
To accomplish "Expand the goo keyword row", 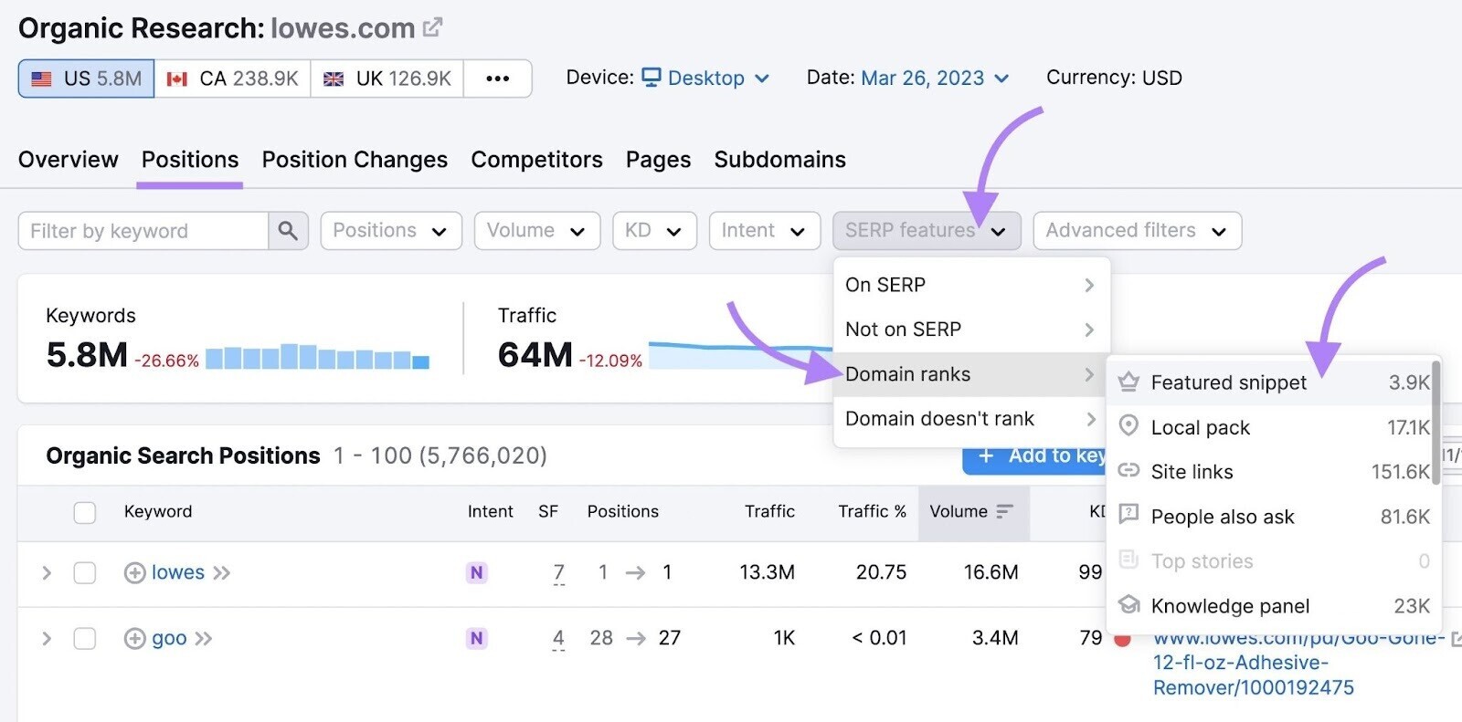I will [47, 638].
